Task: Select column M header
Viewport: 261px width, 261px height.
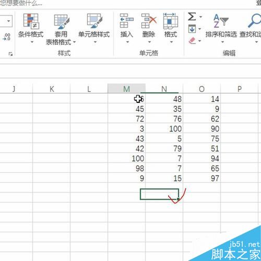Action: [x=126, y=89]
